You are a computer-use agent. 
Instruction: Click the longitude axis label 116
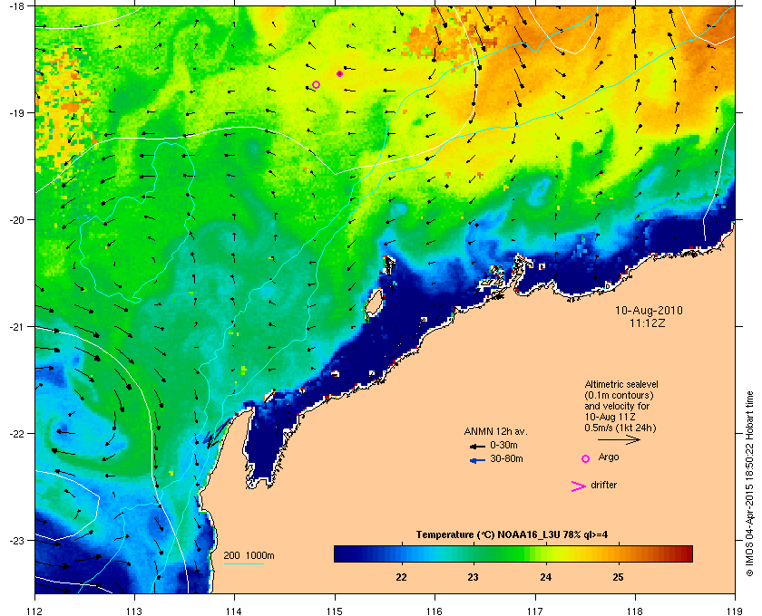[435, 611]
